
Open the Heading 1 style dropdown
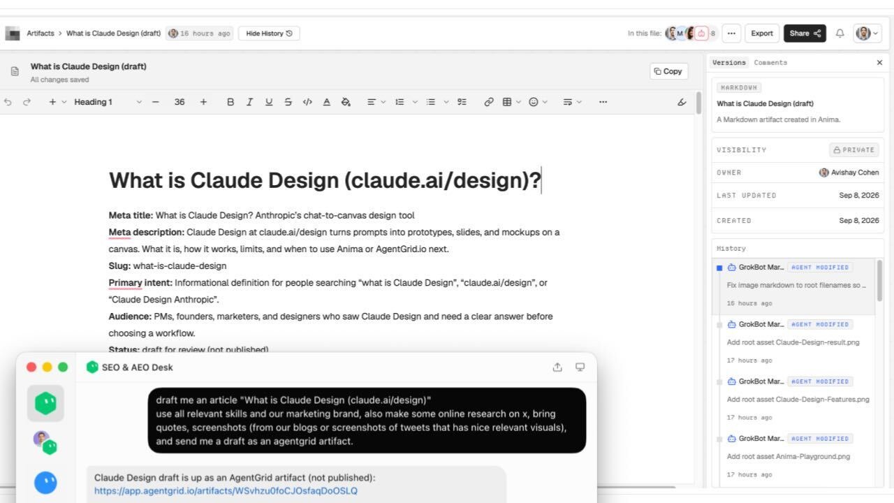(108, 102)
